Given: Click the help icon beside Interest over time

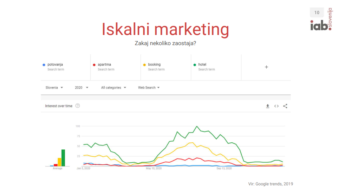Looking at the screenshot, I should [x=78, y=106].
